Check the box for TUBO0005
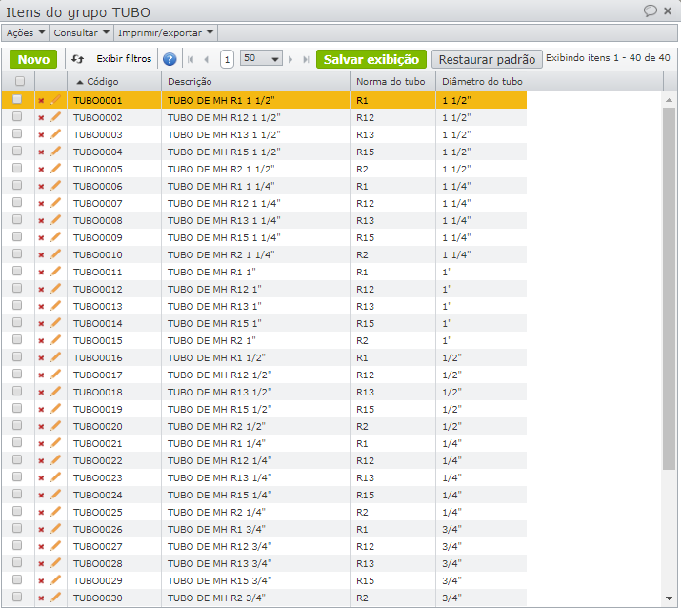 pyautogui.click(x=17, y=168)
